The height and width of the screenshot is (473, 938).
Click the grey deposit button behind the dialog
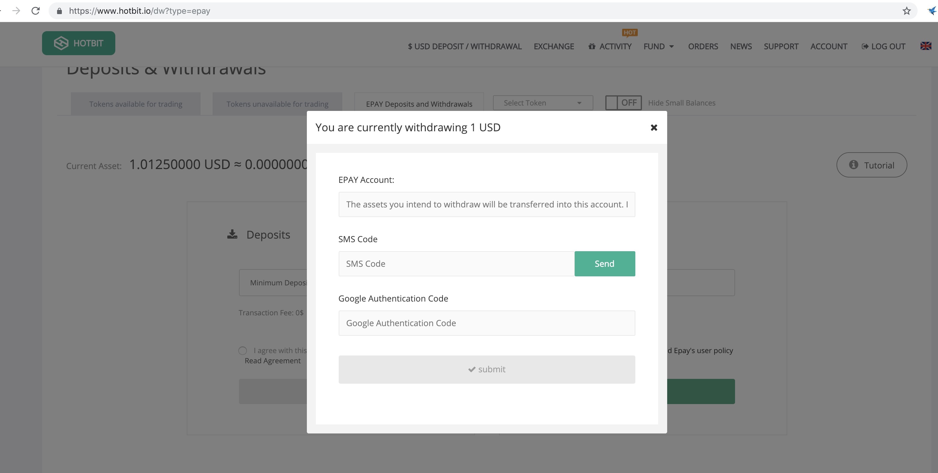click(273, 391)
